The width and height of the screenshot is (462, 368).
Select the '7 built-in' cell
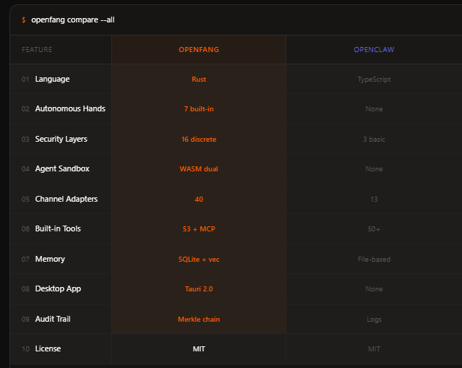point(199,109)
